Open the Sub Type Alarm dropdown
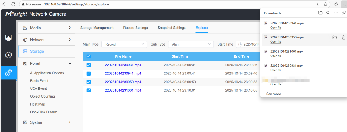The width and height of the screenshot is (347, 132). [191, 44]
